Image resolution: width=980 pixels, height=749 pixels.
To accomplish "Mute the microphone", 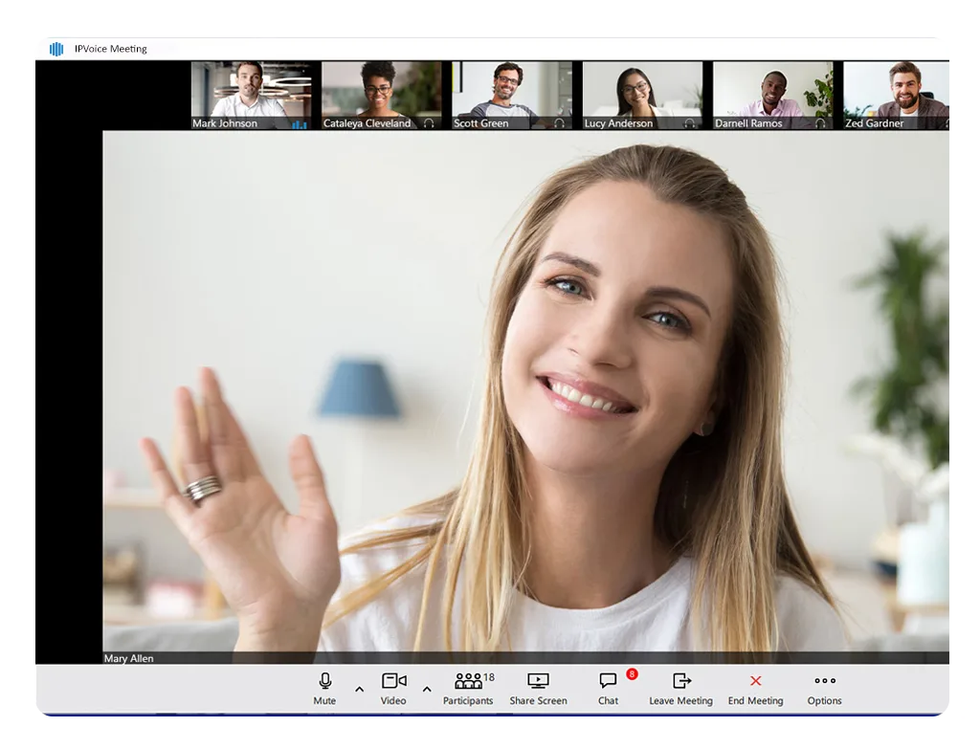I will [x=324, y=688].
